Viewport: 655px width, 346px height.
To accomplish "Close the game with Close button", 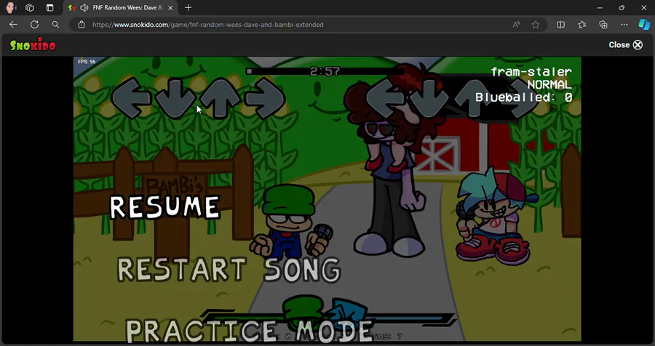I will (625, 44).
